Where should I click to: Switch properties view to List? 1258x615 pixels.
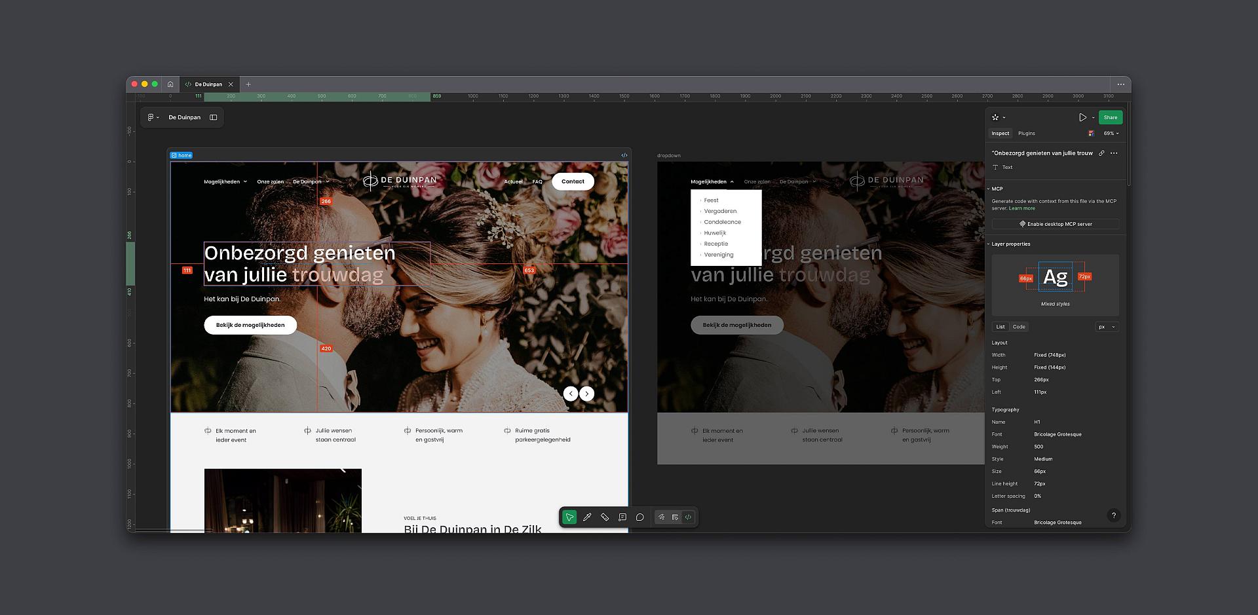point(1001,327)
